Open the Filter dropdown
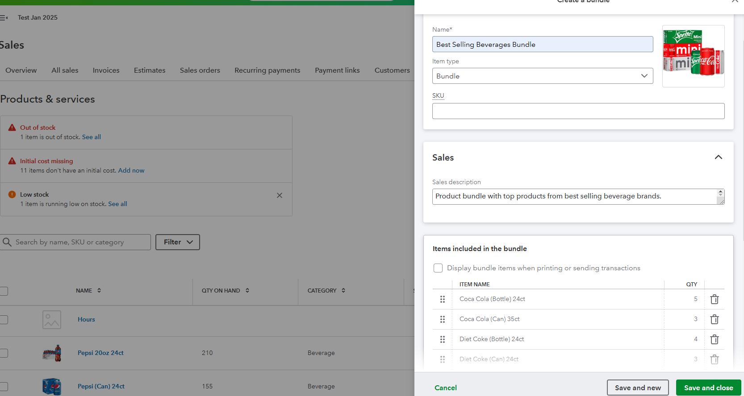The height and width of the screenshot is (396, 744). 178,242
